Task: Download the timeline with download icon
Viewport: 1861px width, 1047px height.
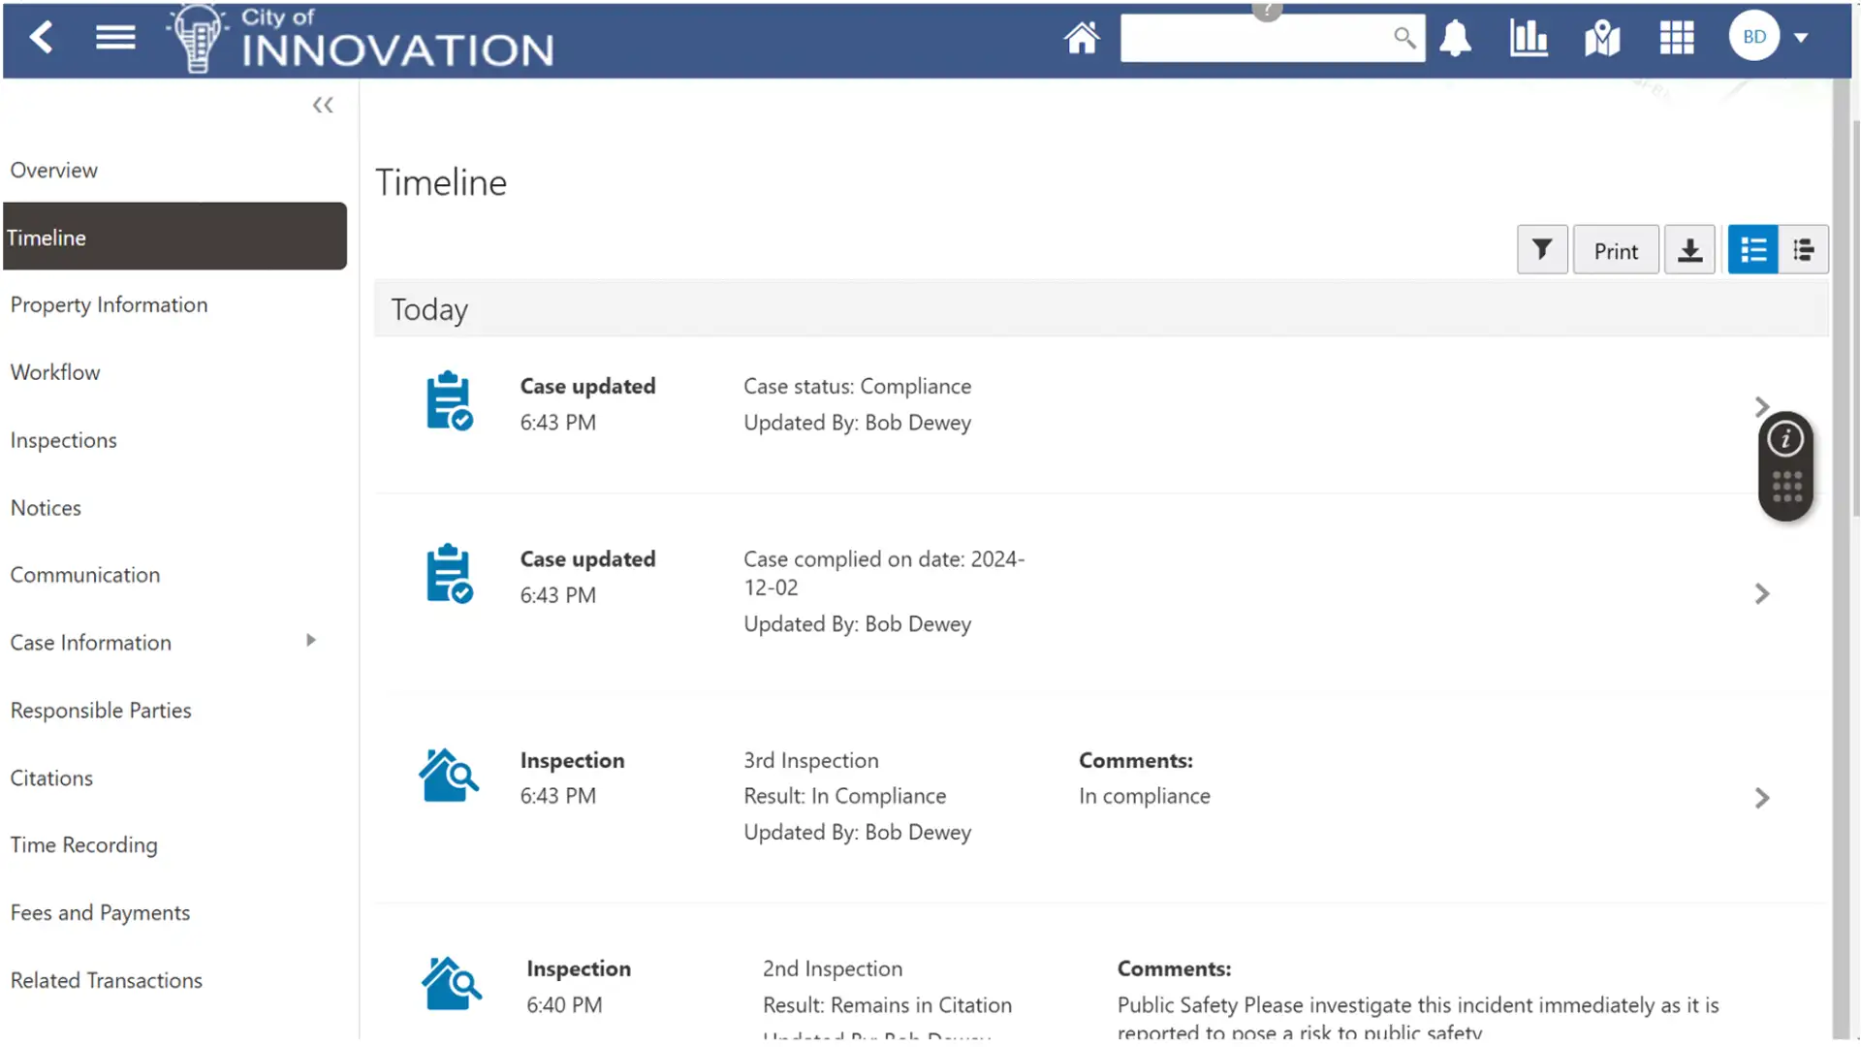Action: pyautogui.click(x=1689, y=250)
